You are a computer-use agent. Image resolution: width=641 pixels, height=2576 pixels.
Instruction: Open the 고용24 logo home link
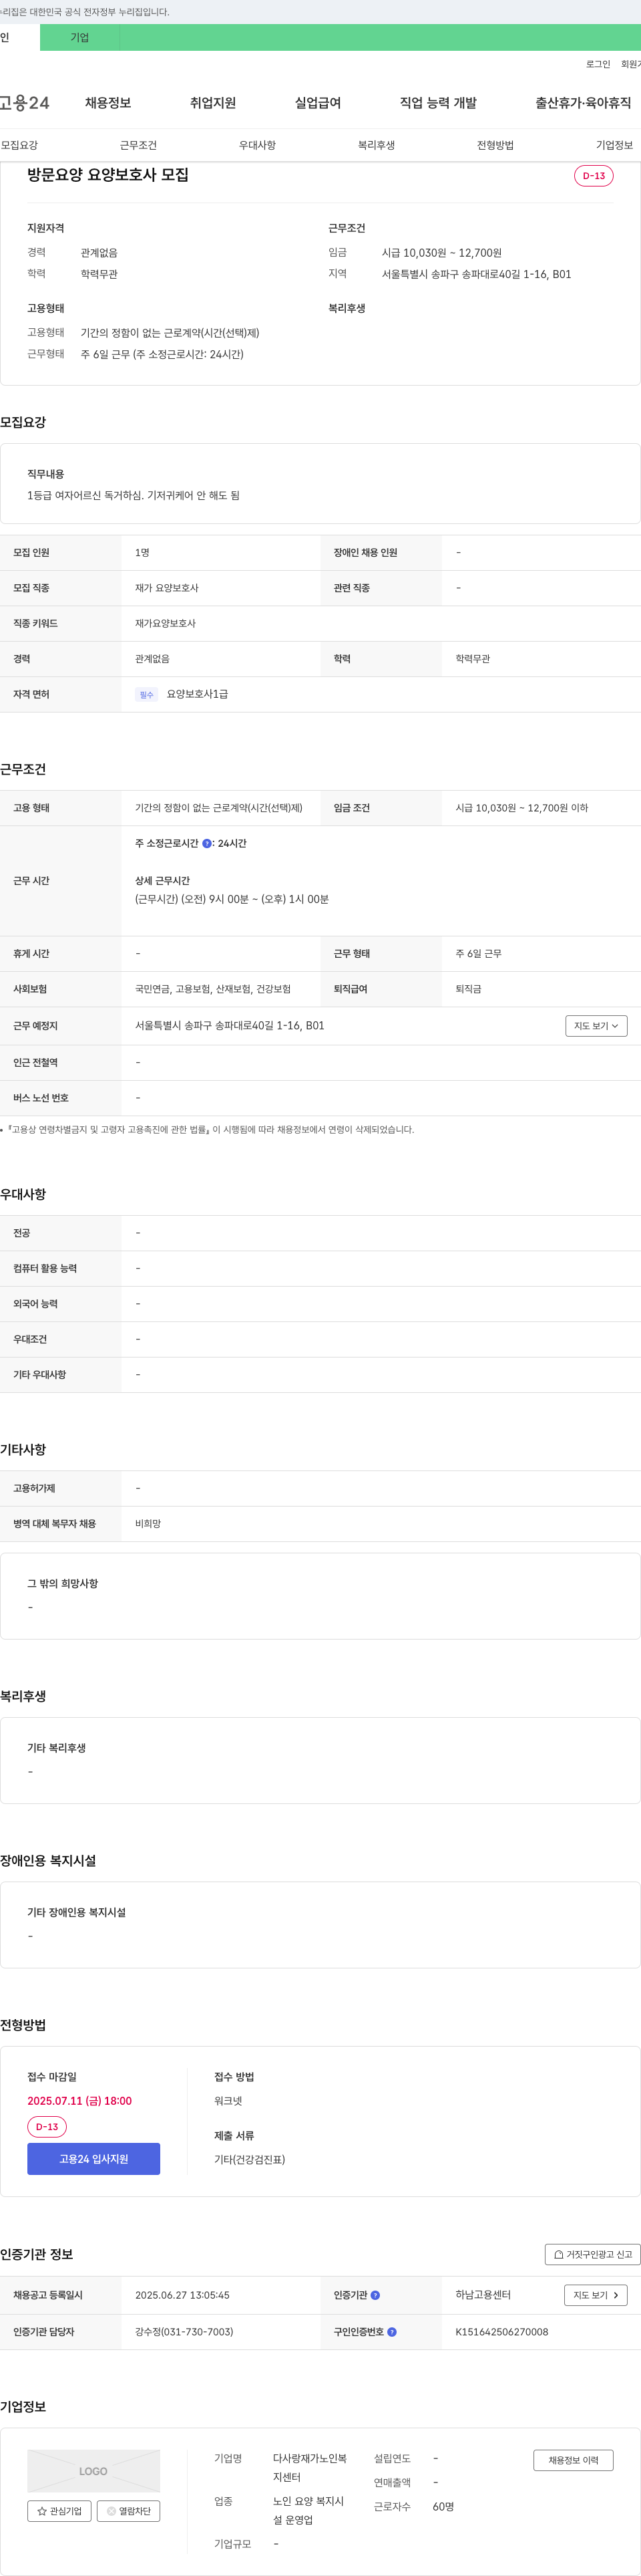point(24,103)
